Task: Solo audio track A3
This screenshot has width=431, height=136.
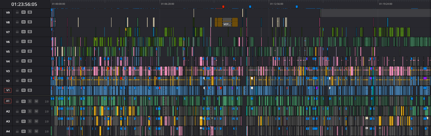Action: coord(30,122)
